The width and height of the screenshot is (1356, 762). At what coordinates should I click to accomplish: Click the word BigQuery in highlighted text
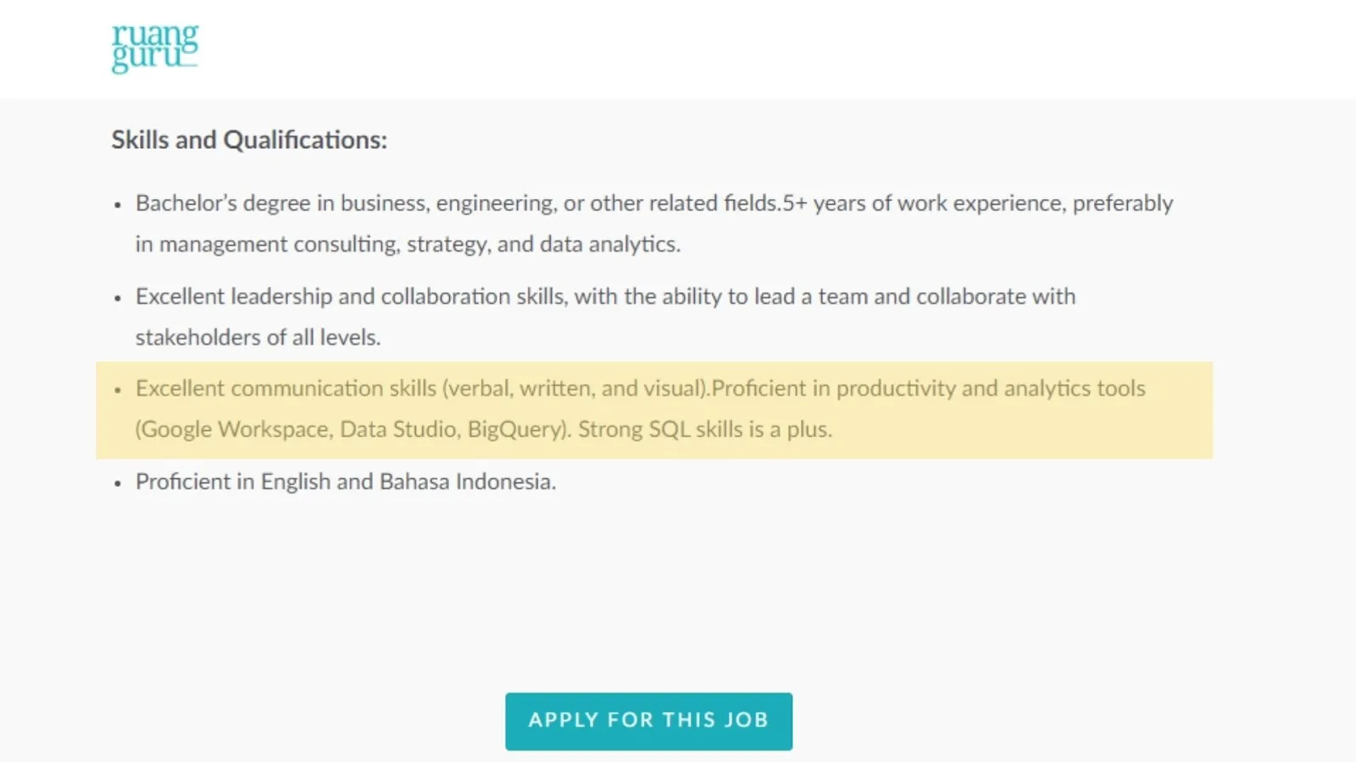[x=516, y=429]
